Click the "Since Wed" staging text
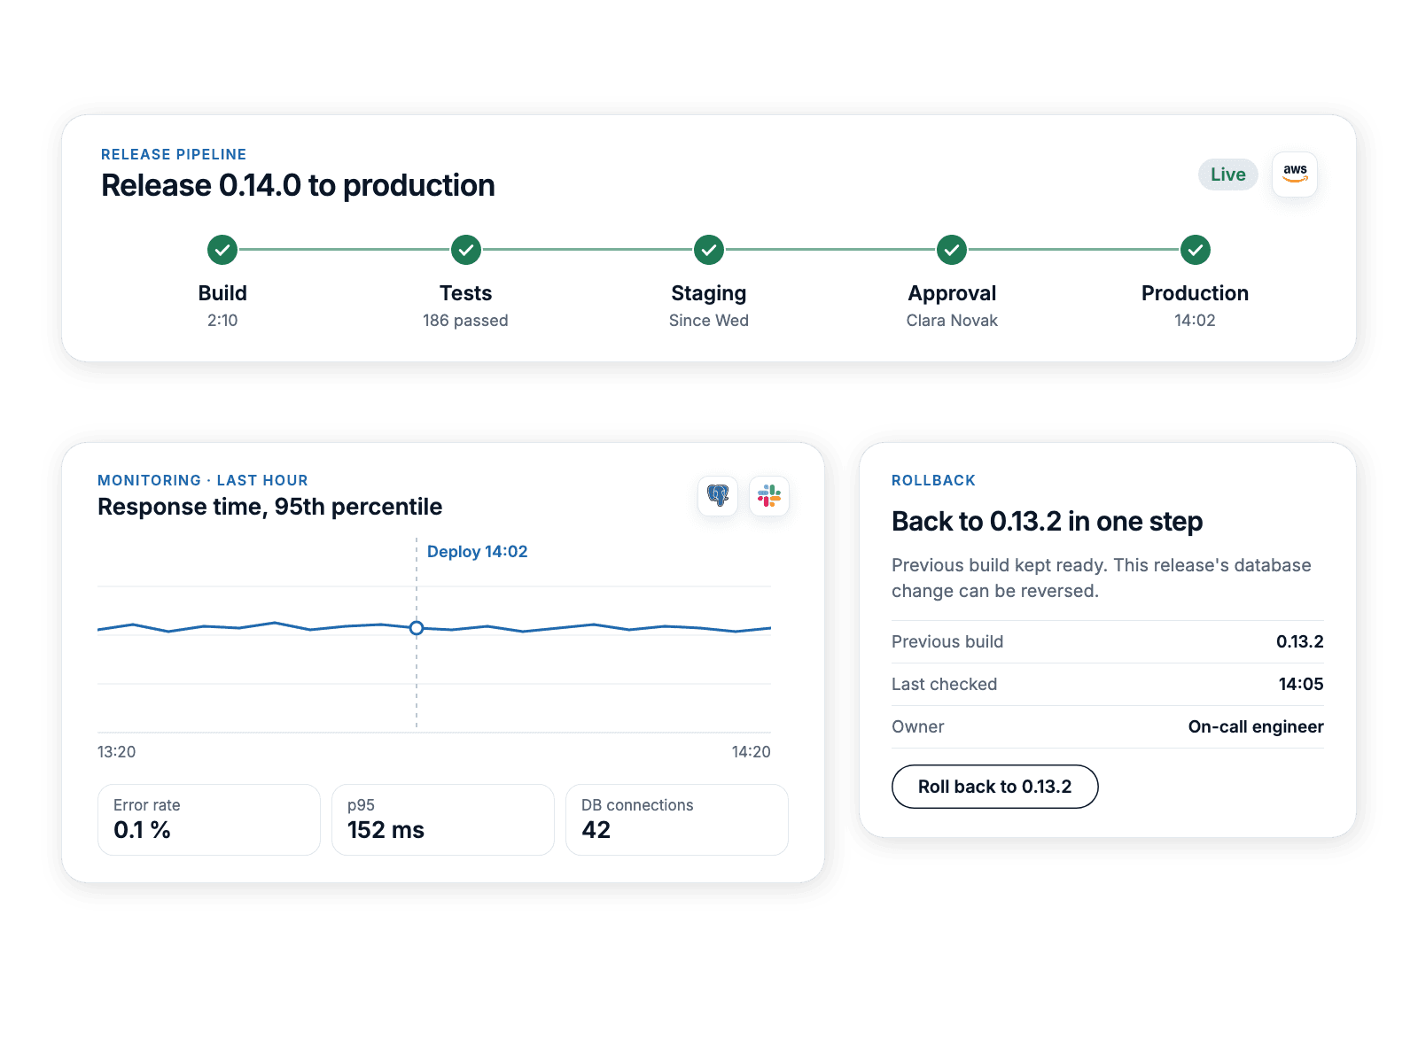The width and height of the screenshot is (1418, 1063). (x=709, y=321)
